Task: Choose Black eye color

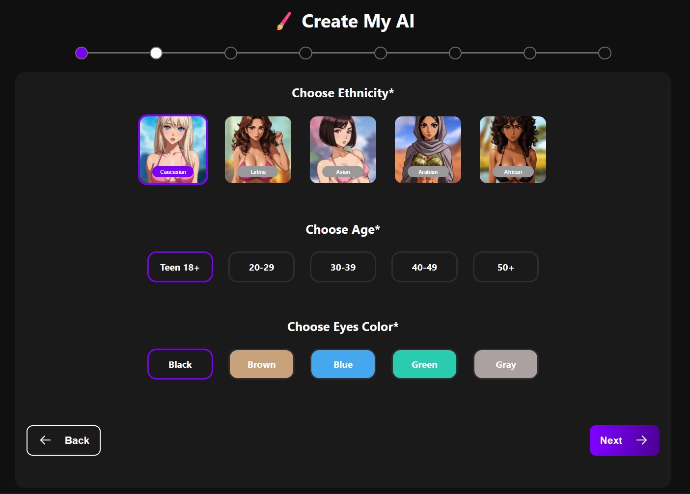Action: [180, 364]
